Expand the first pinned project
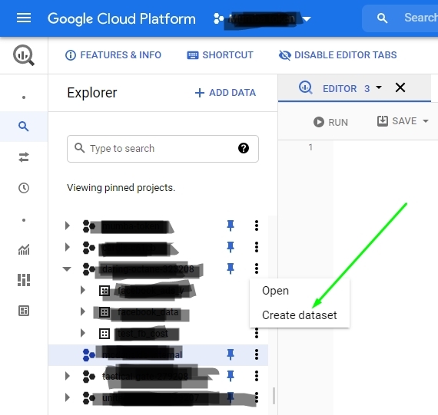Screen dimensions: 438x415 67,226
